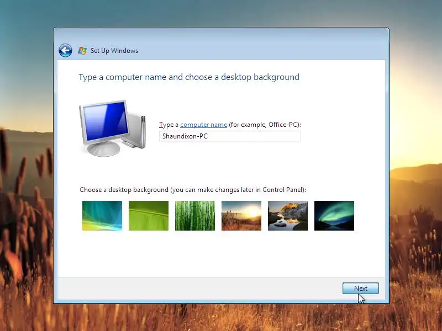Click the Windows flag logo in title
The image size is (442, 331).
coord(82,51)
